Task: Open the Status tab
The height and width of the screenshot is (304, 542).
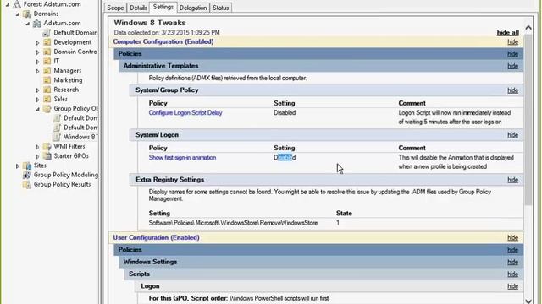Action: 220,8
